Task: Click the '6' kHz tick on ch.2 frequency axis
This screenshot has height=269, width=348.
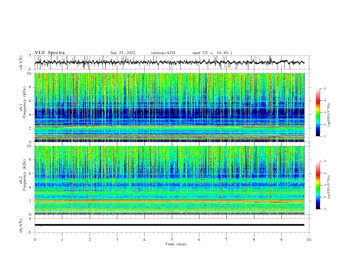Action: pos(31,174)
